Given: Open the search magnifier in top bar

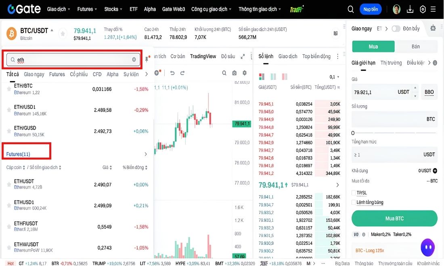Looking at the screenshot, I should [350, 9].
